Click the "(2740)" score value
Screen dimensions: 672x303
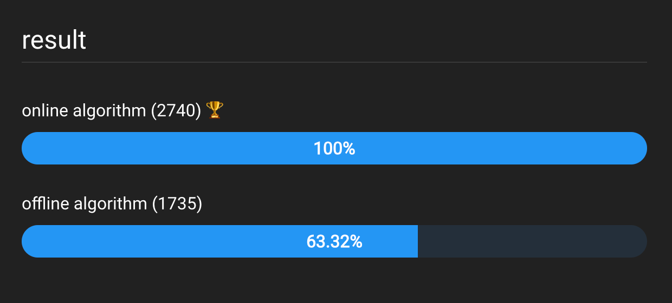176,111
